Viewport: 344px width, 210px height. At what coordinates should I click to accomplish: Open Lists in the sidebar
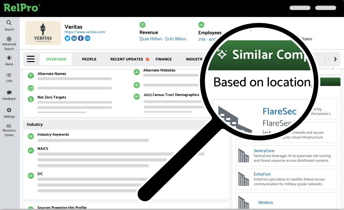(9, 78)
